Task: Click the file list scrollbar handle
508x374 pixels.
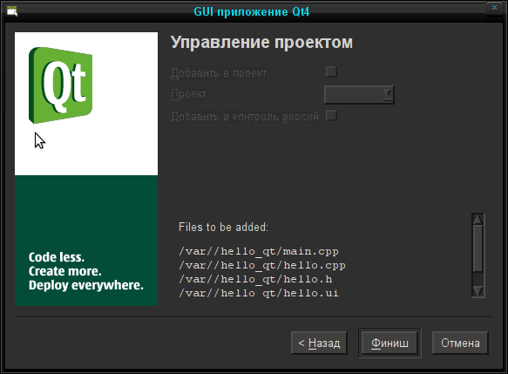Action: [478, 248]
